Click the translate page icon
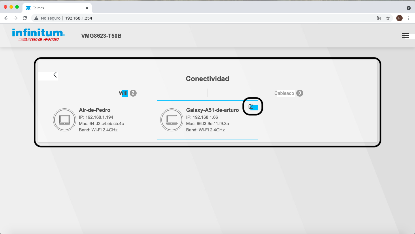Image resolution: width=415 pixels, height=234 pixels. pyautogui.click(x=379, y=18)
